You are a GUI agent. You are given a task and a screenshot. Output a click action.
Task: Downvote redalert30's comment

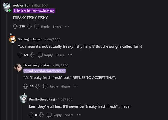[29, 26]
